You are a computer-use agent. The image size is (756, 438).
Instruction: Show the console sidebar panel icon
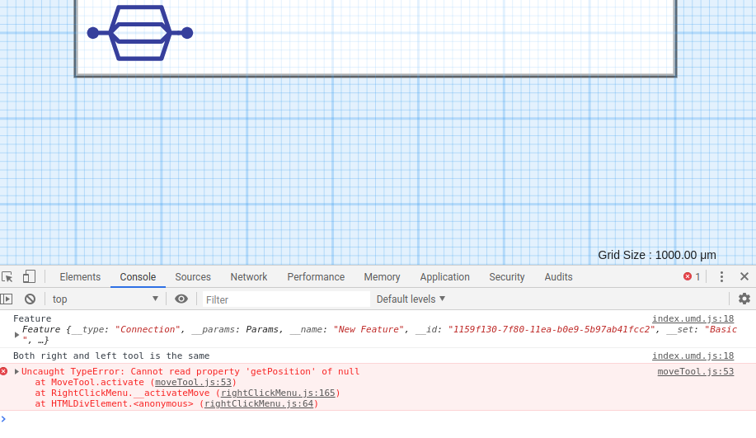(x=7, y=299)
